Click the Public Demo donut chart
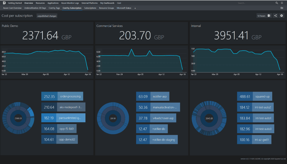287x164 pixels. [18, 118]
